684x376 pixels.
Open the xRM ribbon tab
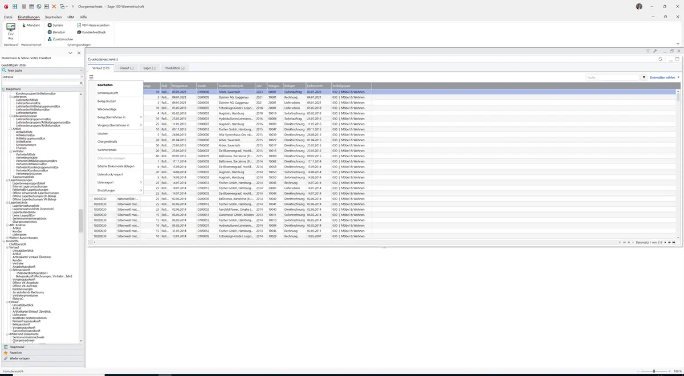coord(71,17)
